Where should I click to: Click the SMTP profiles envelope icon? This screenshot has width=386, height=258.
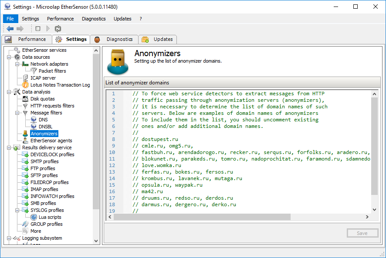[25, 161]
